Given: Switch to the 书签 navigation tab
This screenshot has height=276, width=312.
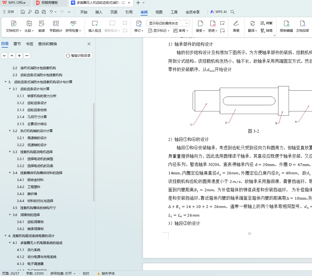Looking at the screenshot, I should (x=30, y=44).
